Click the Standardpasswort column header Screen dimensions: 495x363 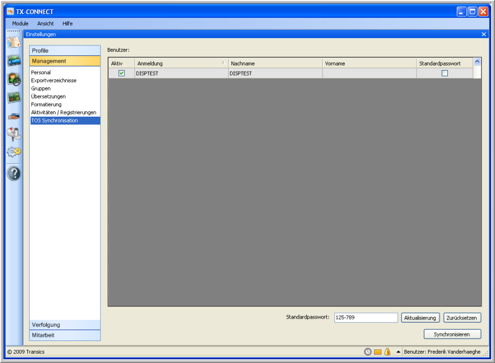coord(444,63)
